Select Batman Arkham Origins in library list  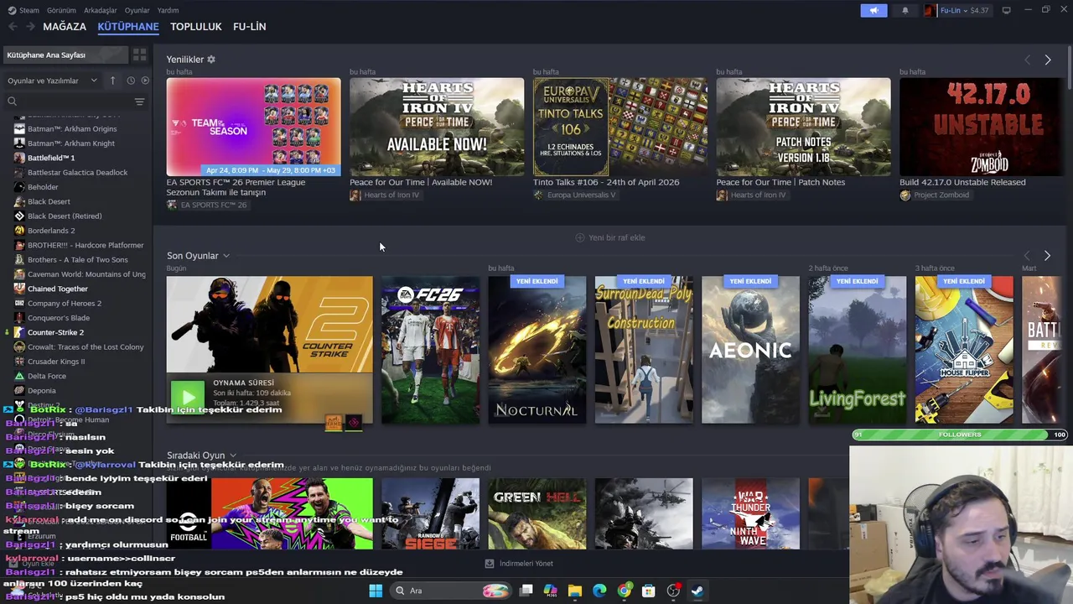coord(72,128)
